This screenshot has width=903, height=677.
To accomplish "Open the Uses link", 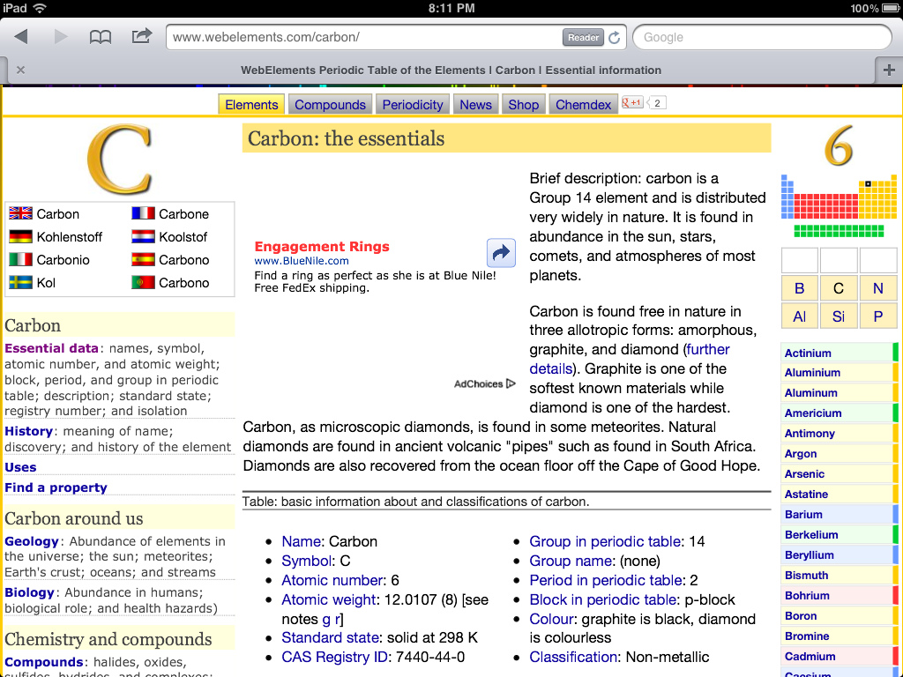I will click(21, 467).
